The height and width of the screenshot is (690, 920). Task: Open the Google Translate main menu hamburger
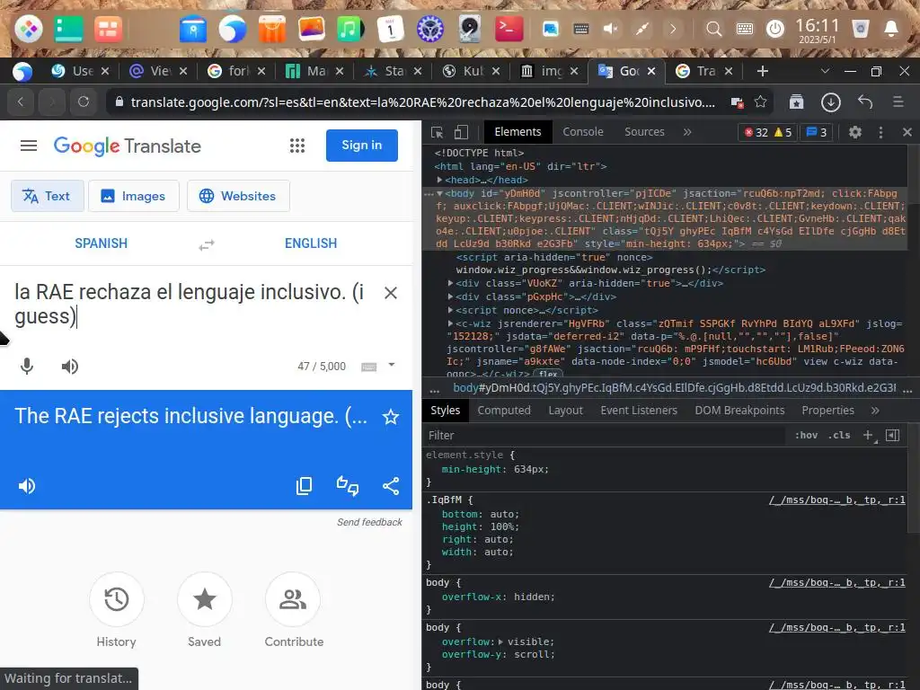coord(28,146)
